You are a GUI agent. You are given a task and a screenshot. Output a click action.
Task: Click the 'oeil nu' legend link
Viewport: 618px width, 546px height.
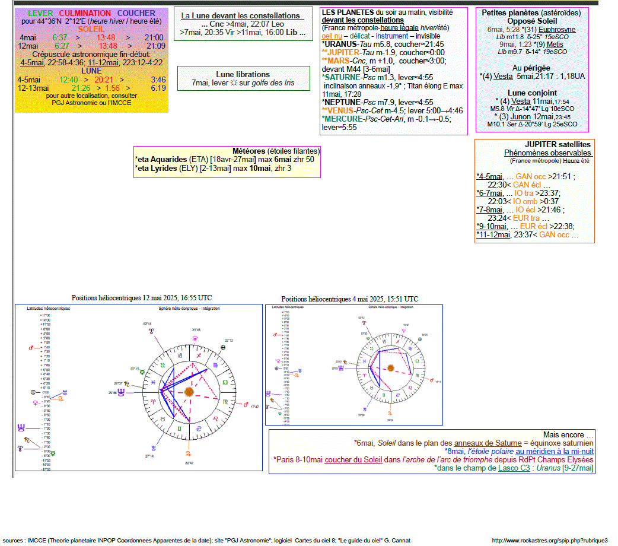coord(332,36)
